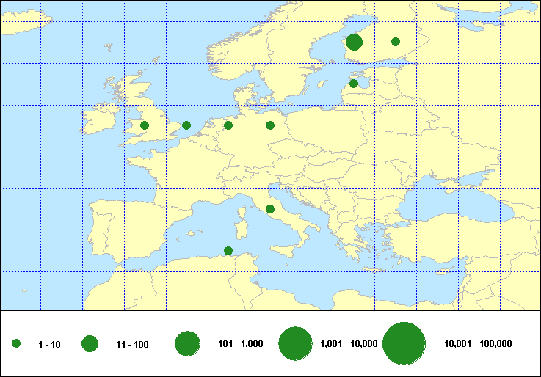
Task: Click the largest legend circle for 10,001 - 100,000
Action: click(404, 344)
